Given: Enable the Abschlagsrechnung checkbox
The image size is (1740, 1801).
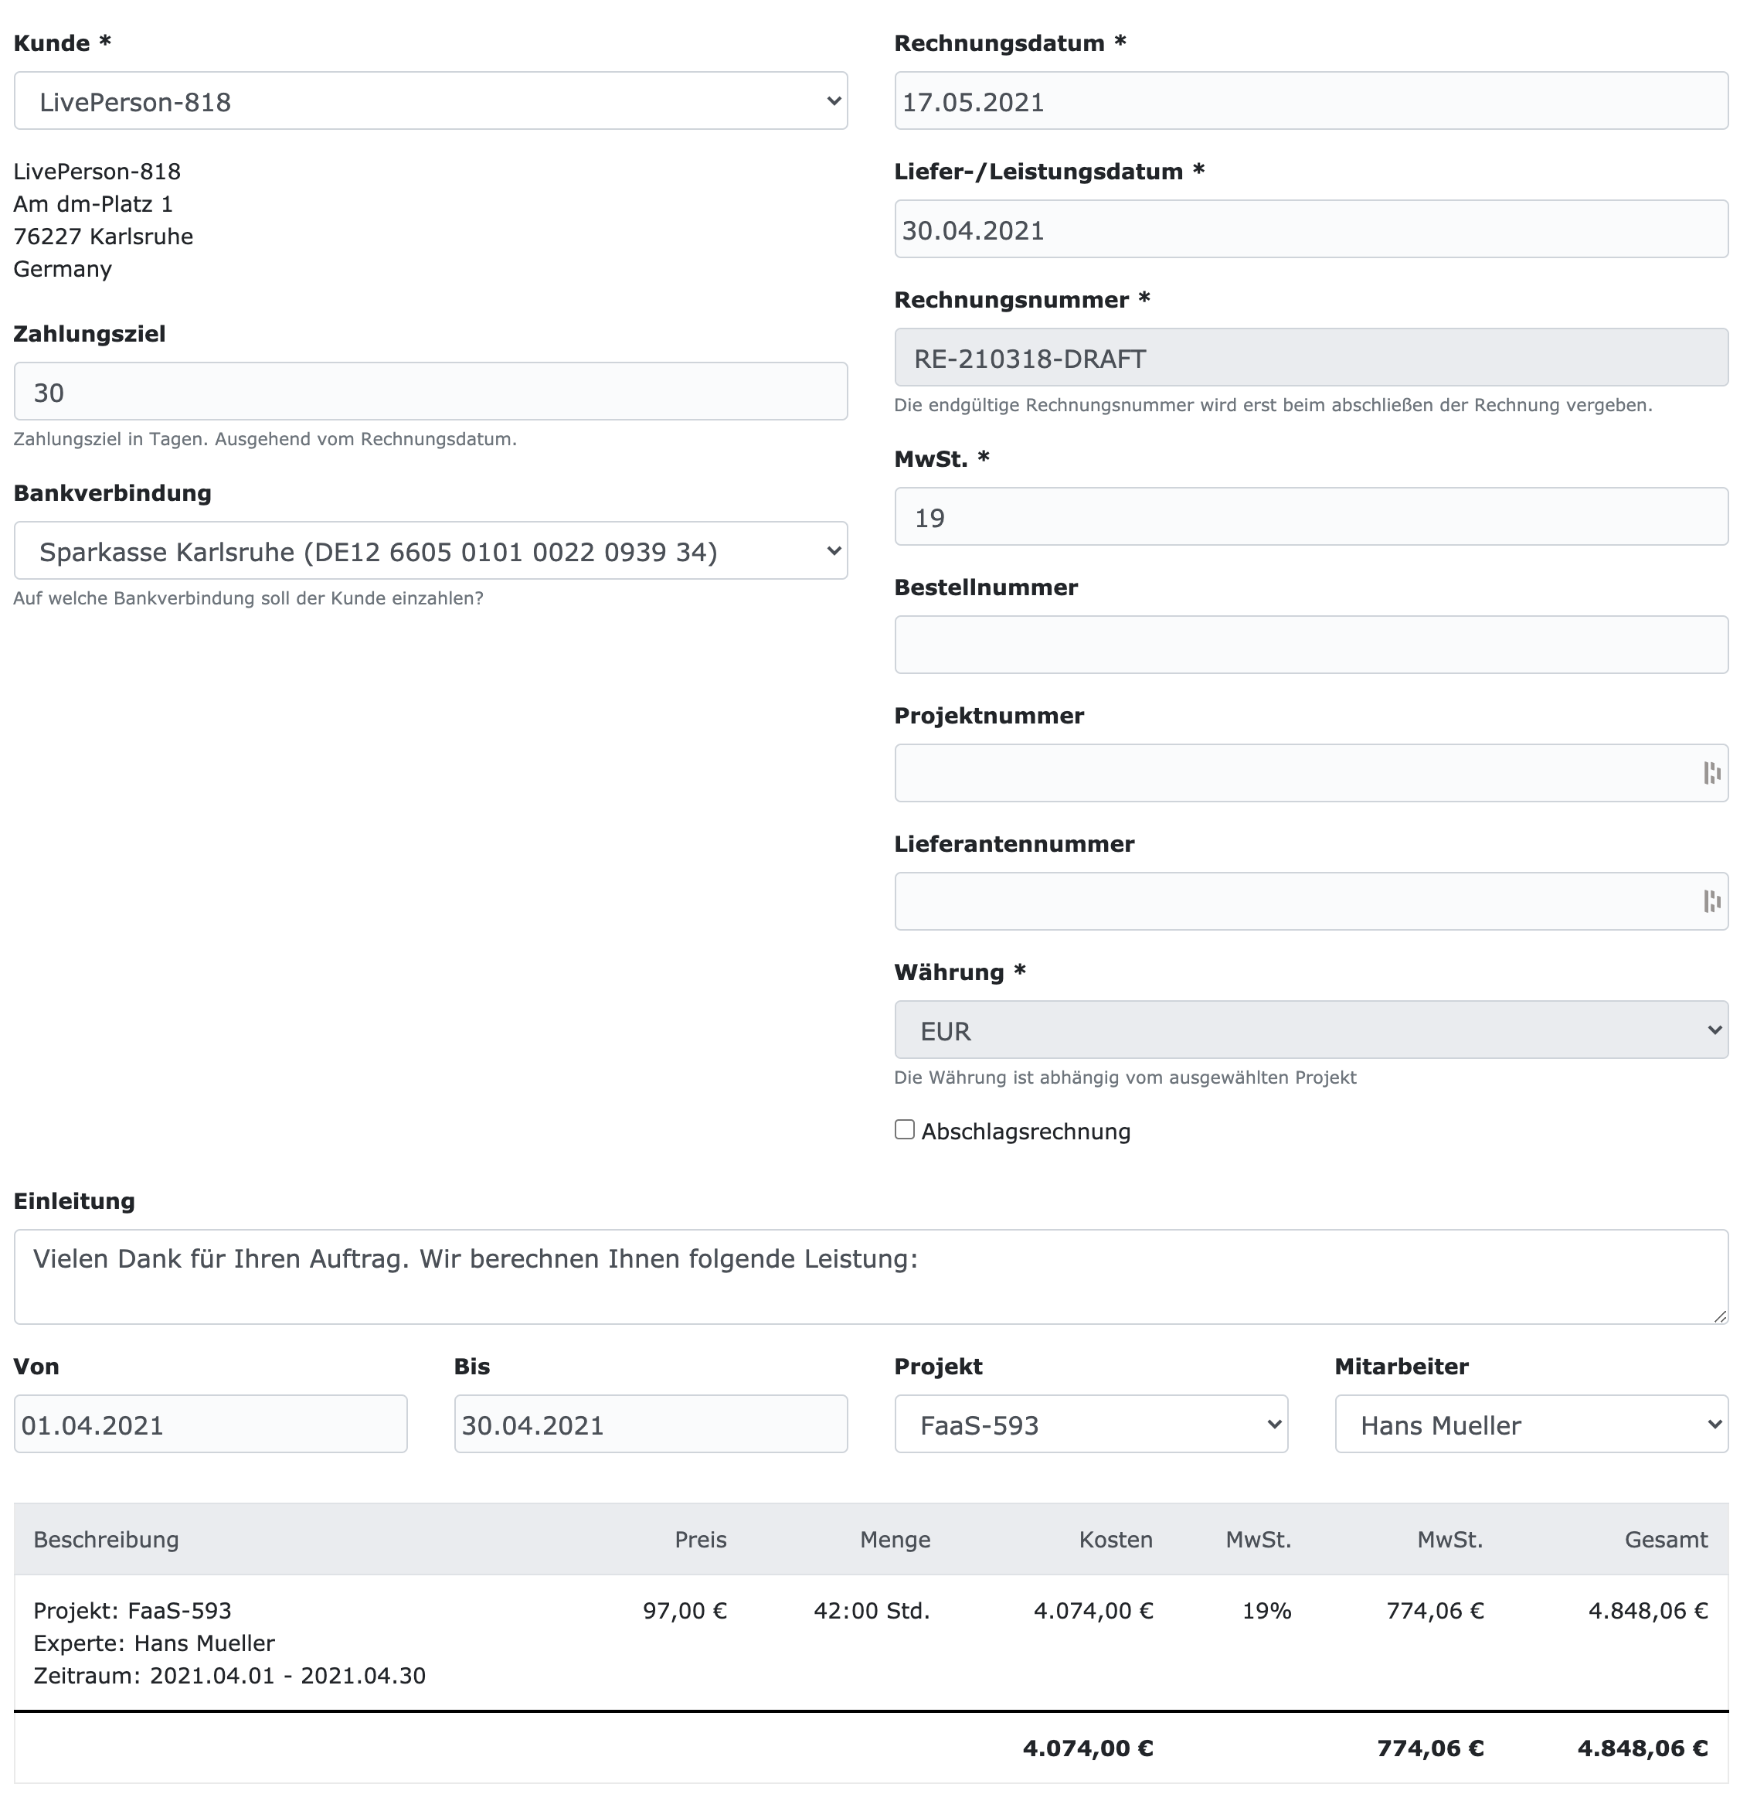Looking at the screenshot, I should (x=905, y=1129).
